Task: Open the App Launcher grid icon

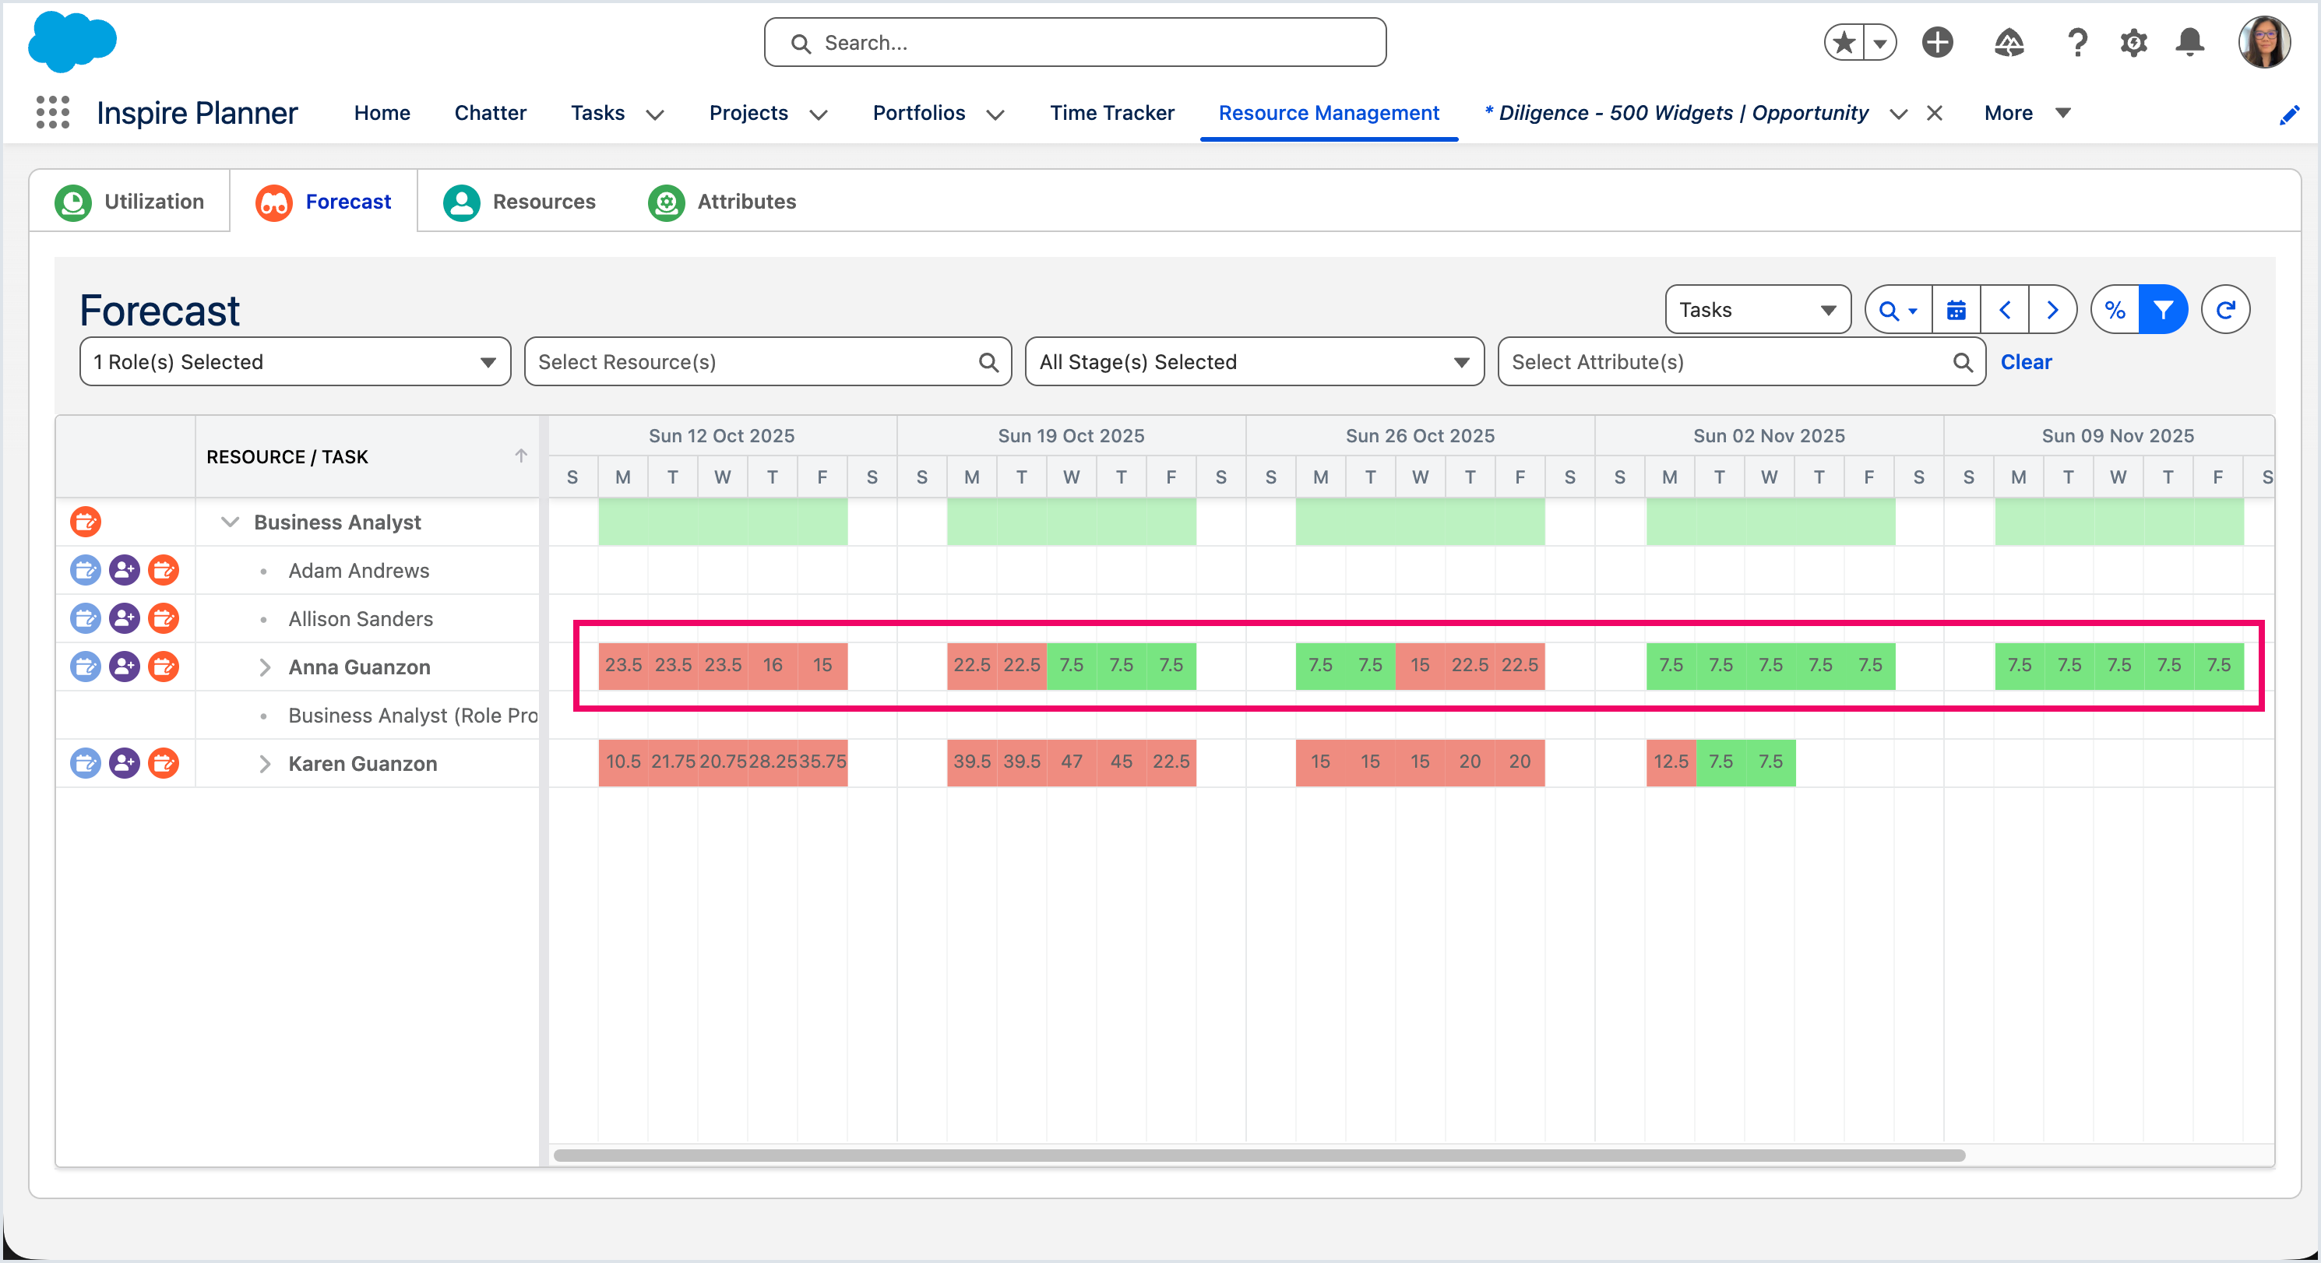Action: (52, 113)
